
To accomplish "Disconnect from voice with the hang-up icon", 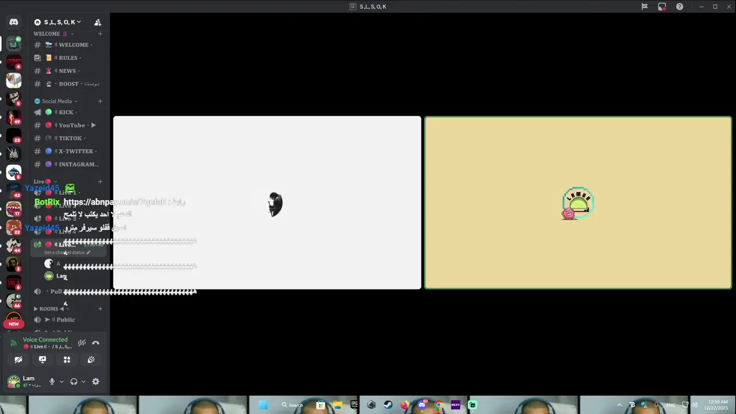I will click(x=95, y=343).
